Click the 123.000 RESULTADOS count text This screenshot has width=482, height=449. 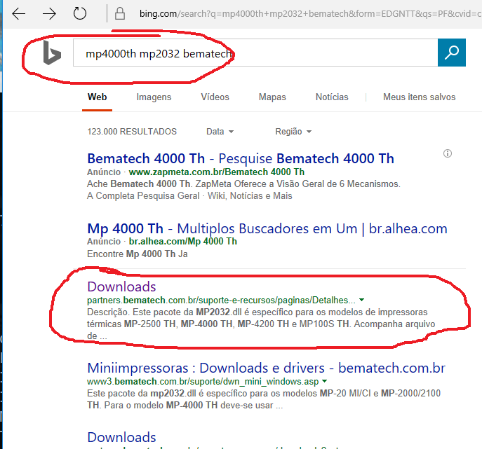(132, 132)
